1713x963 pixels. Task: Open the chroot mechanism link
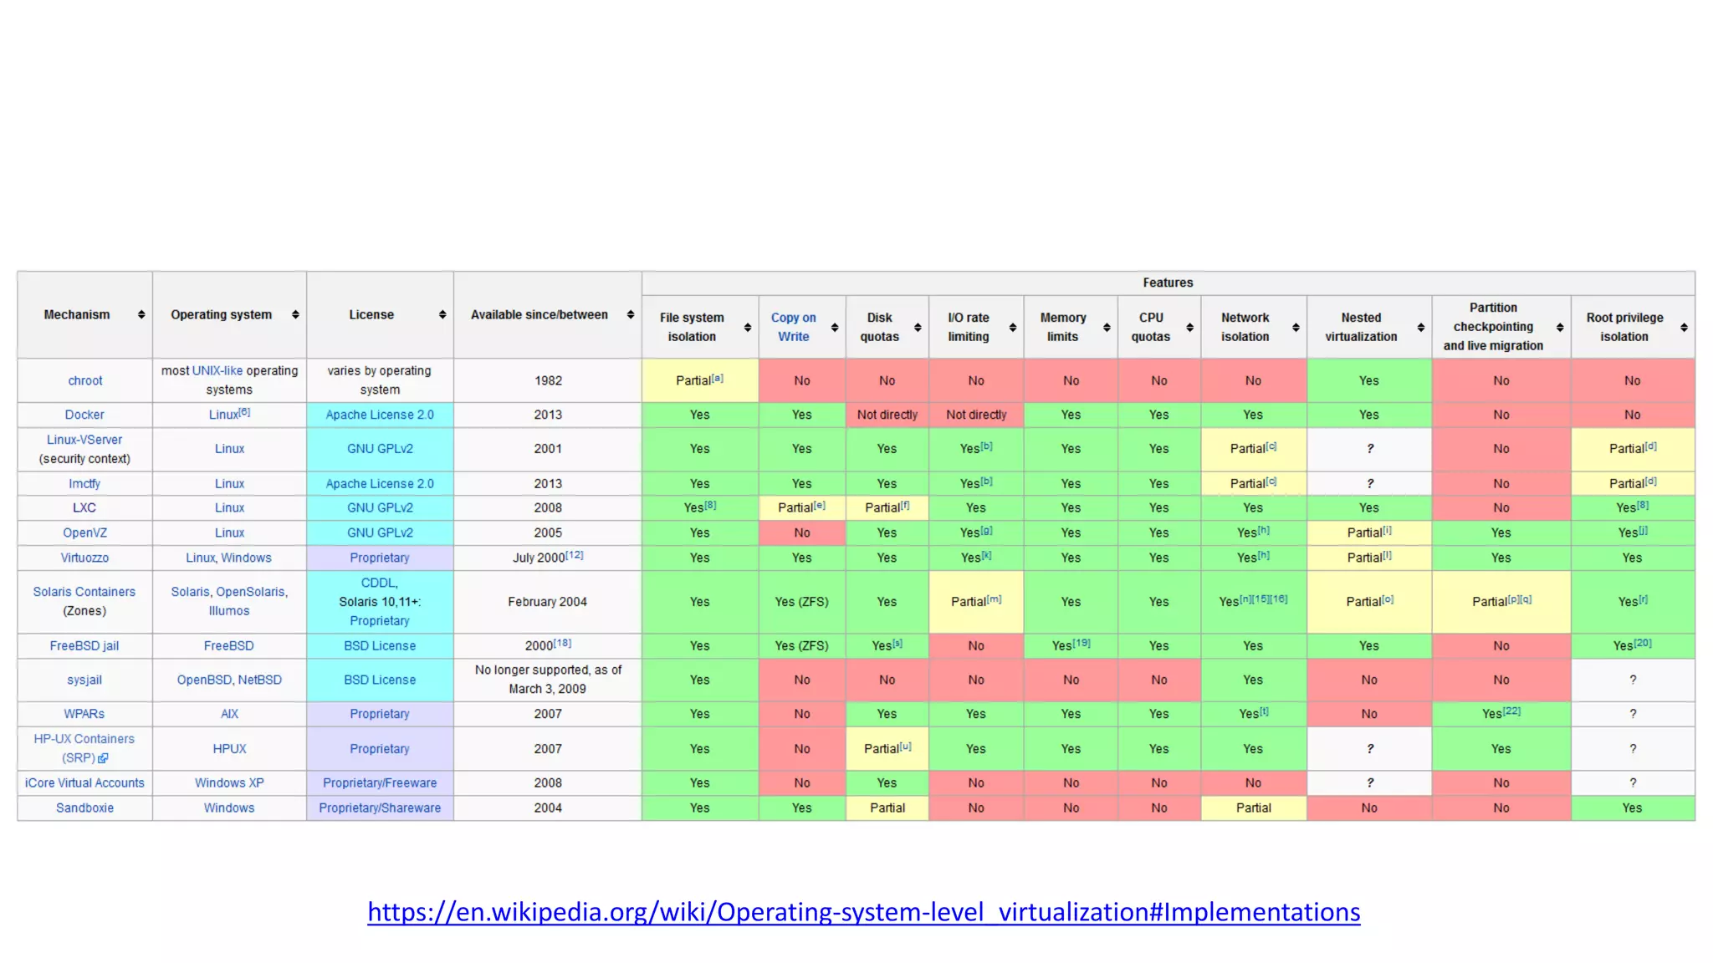pos(85,381)
